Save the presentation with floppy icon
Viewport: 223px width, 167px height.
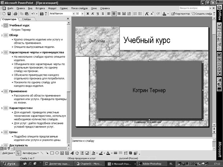[9, 14]
